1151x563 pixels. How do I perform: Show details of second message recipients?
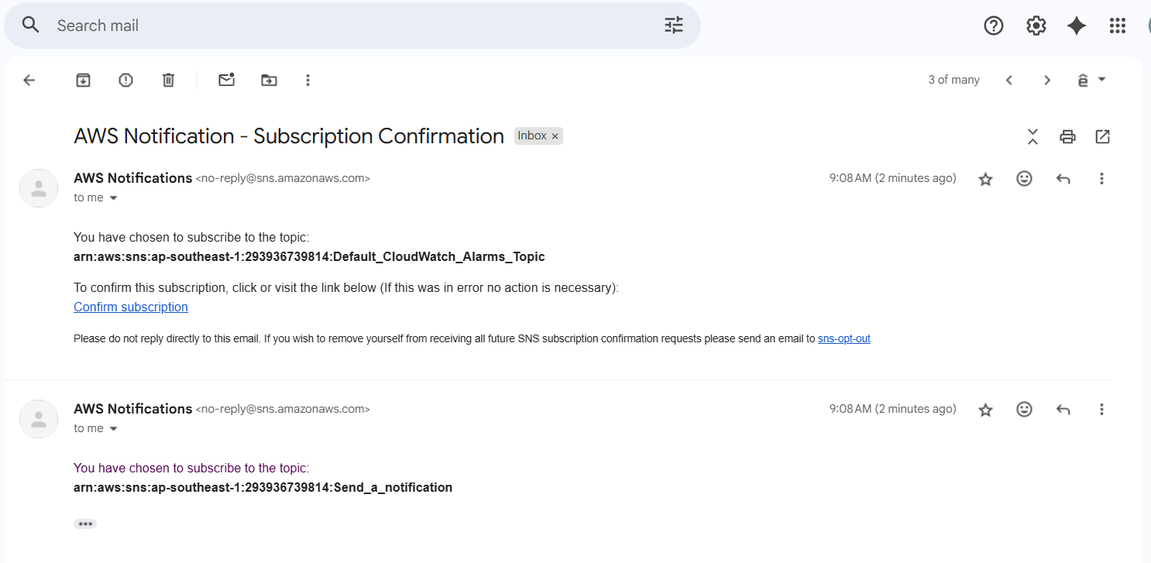pyautogui.click(x=113, y=429)
